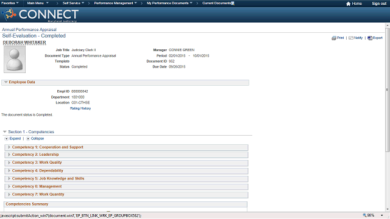Click the period end date 10/01/2015

pyautogui.click(x=201, y=56)
